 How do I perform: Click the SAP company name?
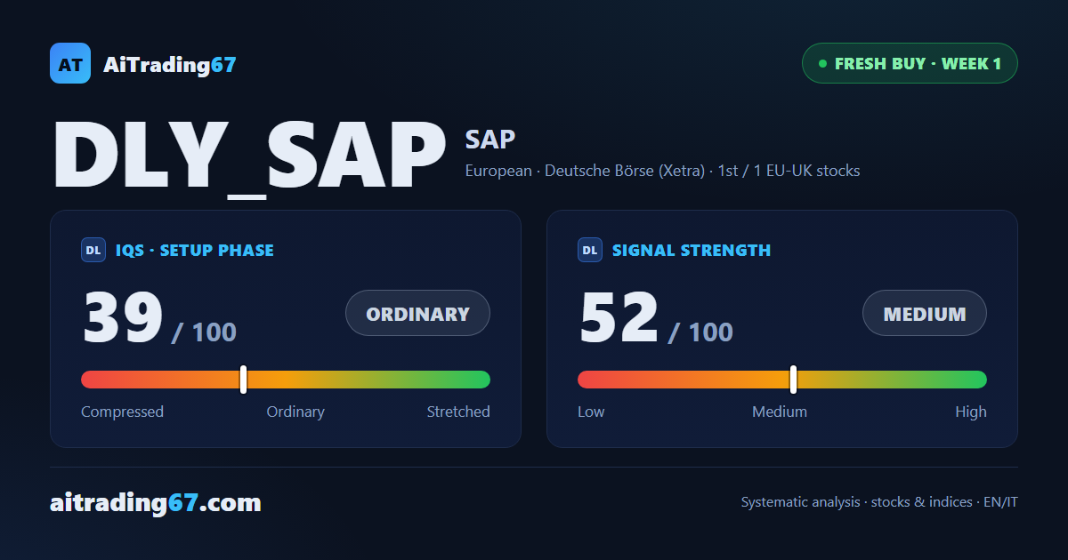(490, 139)
